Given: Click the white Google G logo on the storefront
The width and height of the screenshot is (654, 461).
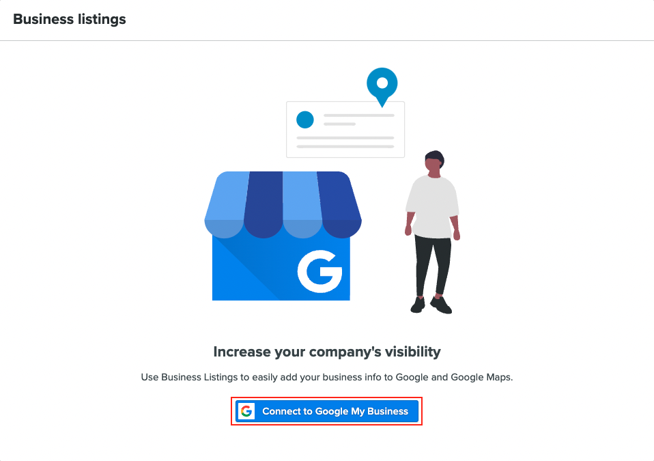Looking at the screenshot, I should [x=319, y=271].
